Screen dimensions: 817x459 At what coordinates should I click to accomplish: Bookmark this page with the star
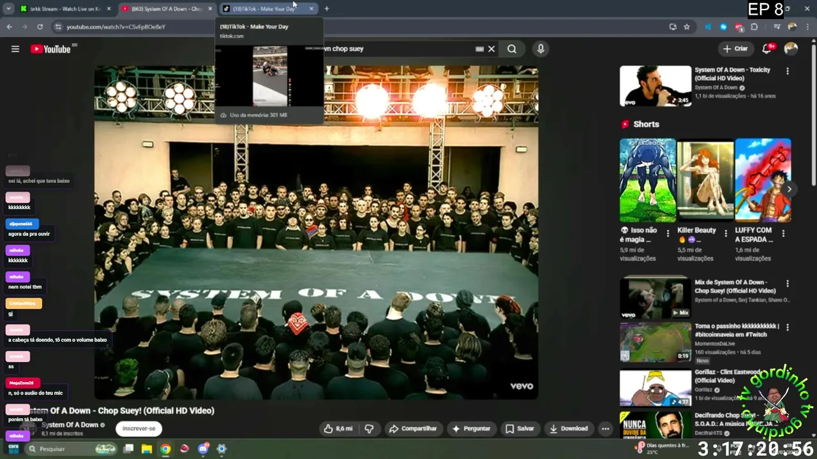pyautogui.click(x=687, y=27)
